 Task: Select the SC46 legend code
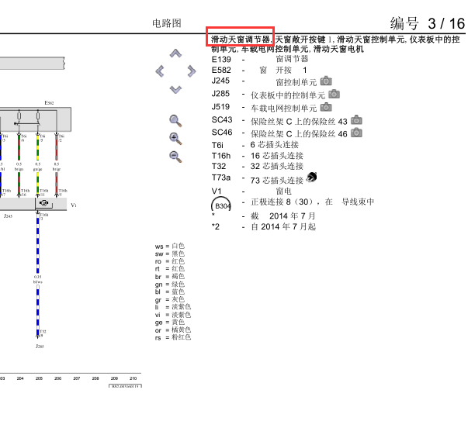click(x=222, y=133)
